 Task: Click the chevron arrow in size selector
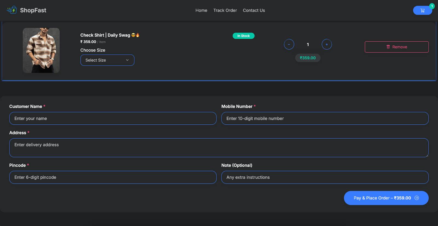127,60
